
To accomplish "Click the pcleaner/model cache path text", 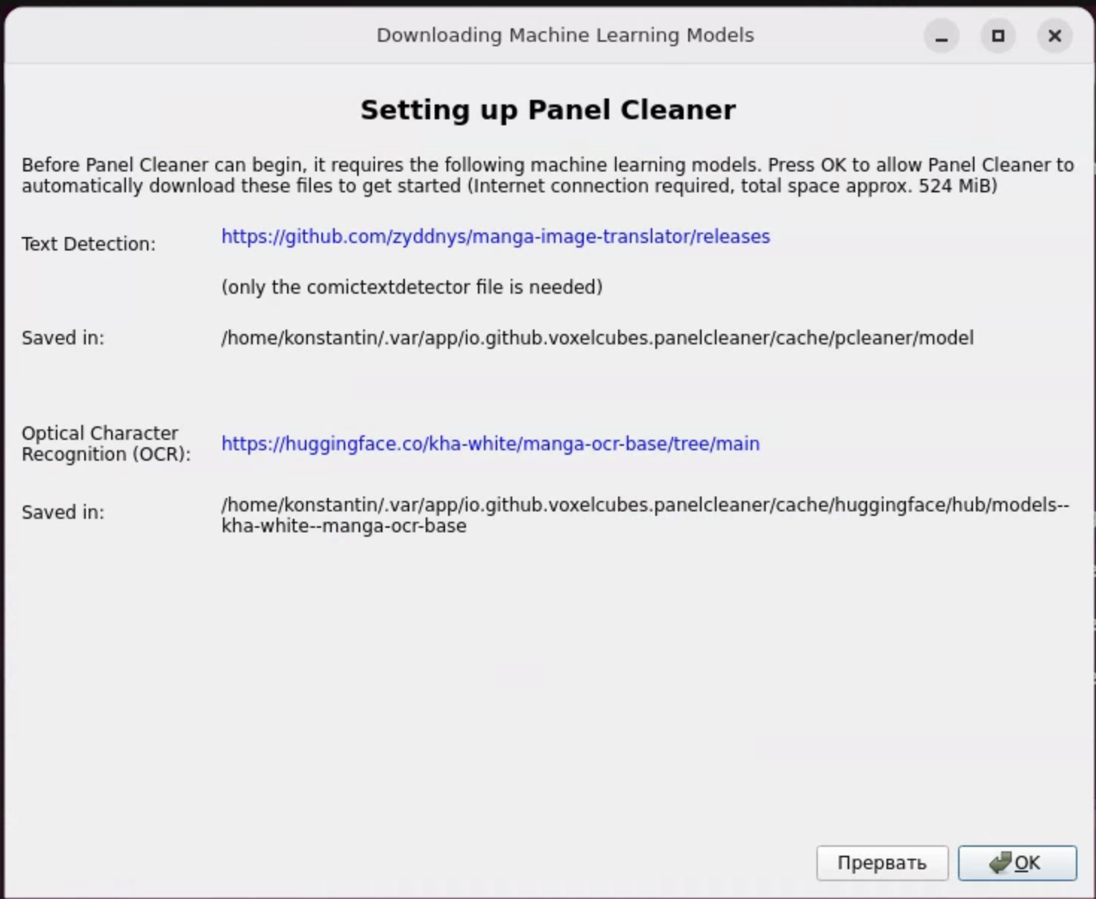I will 597,338.
